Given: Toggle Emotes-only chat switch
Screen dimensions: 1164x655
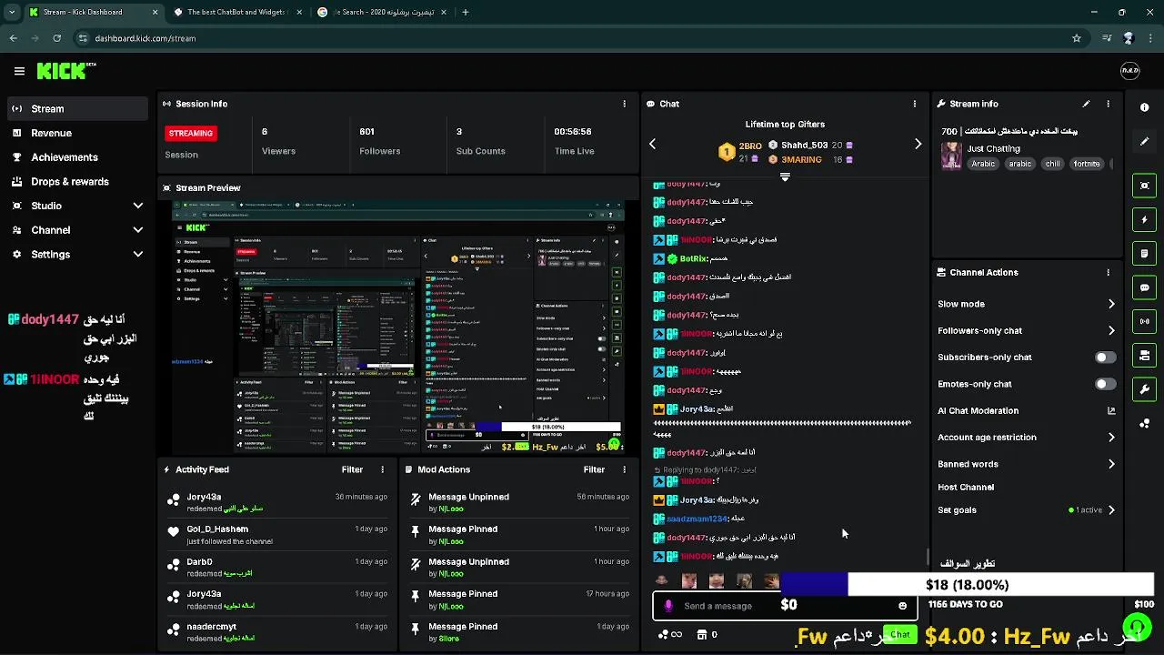Looking at the screenshot, I should pyautogui.click(x=1105, y=384).
